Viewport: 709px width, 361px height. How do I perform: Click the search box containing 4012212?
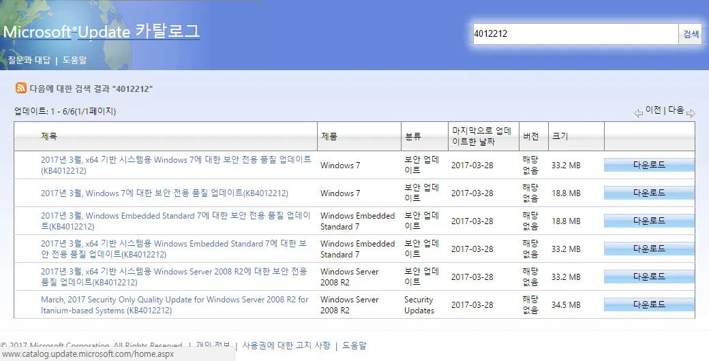(575, 33)
